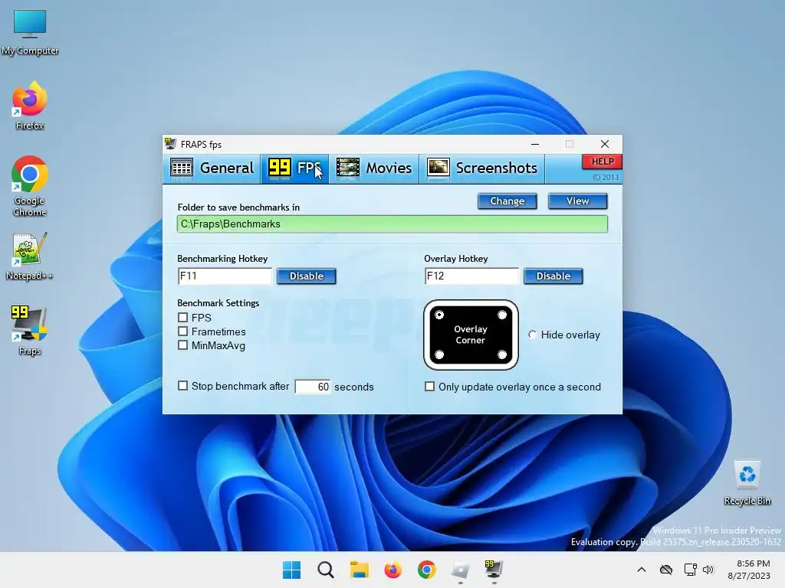Open File Explorer from the taskbar
785x588 pixels.
[x=359, y=570]
